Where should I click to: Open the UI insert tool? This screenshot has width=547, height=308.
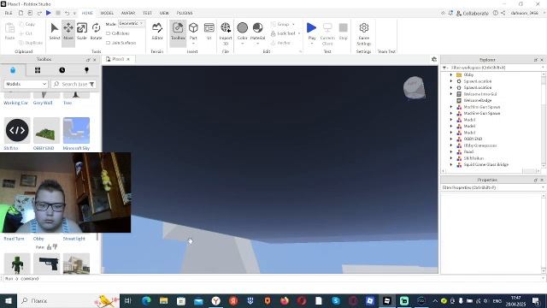tap(209, 31)
